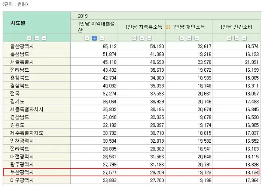
Task: Sort 시도별 column in ascending order
Action: pos(29,38)
